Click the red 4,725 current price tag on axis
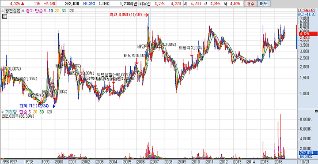318x164 pixels. point(308,34)
